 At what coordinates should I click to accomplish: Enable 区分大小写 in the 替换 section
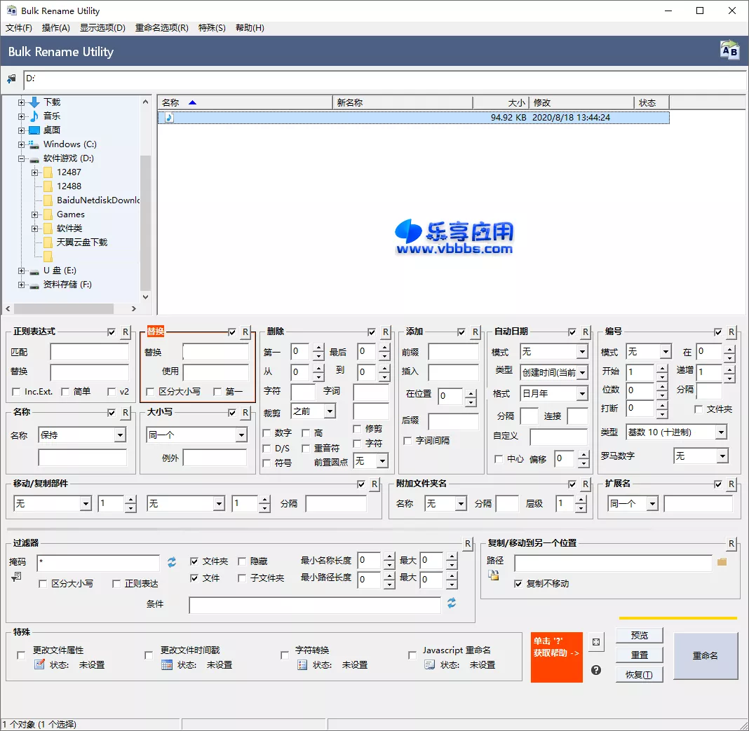coord(151,393)
